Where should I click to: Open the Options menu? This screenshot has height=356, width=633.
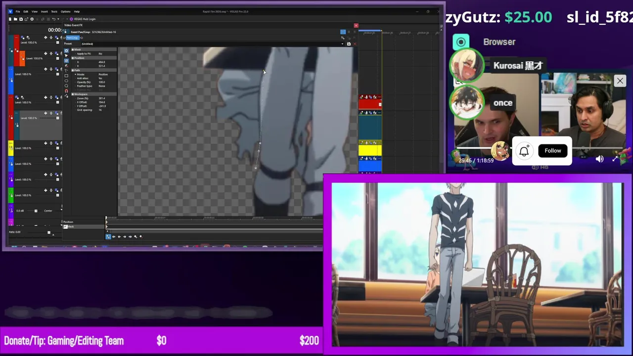click(66, 11)
